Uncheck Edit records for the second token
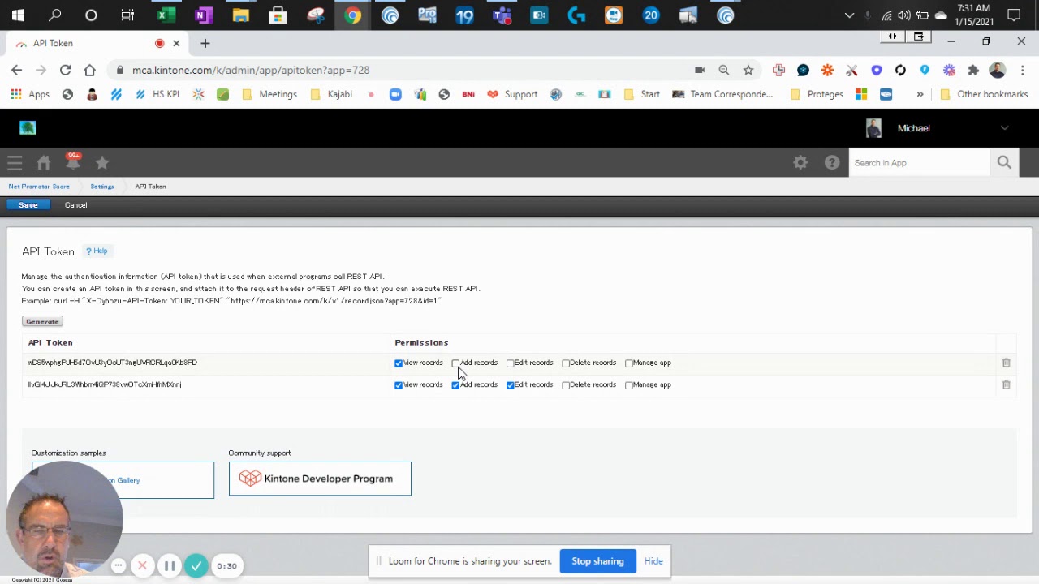Viewport: 1039px width, 584px height. 511,385
